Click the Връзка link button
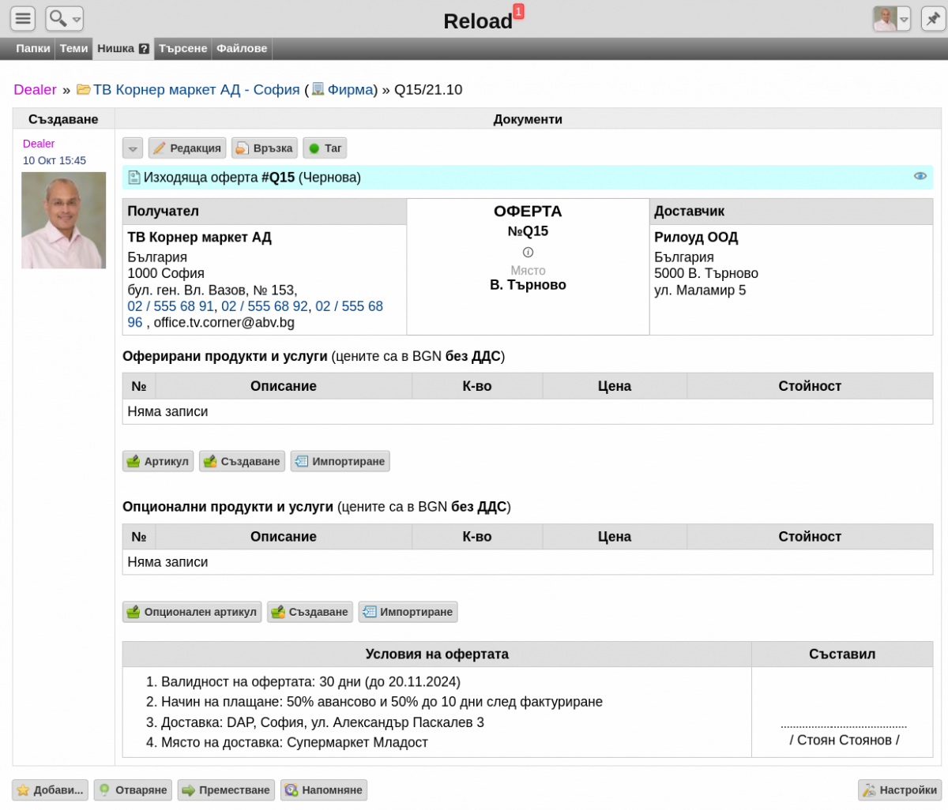This screenshot has width=948, height=810. pyautogui.click(x=265, y=148)
